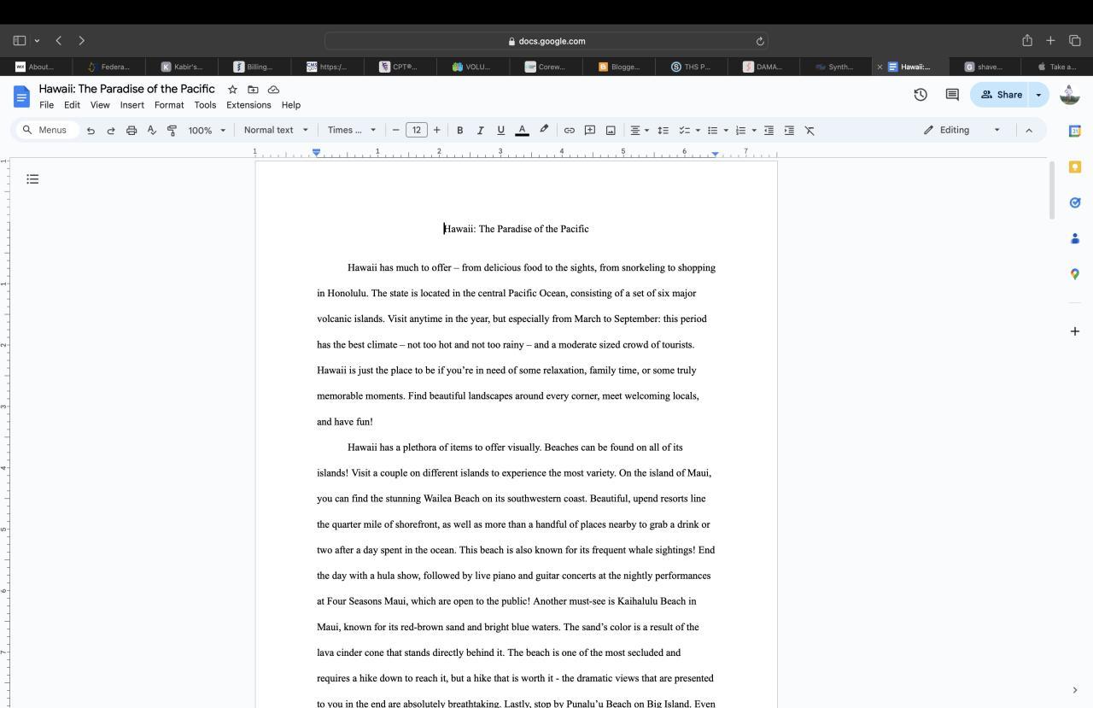Open Google account avatar
Viewport: 1093px width, 708px height.
click(1070, 95)
